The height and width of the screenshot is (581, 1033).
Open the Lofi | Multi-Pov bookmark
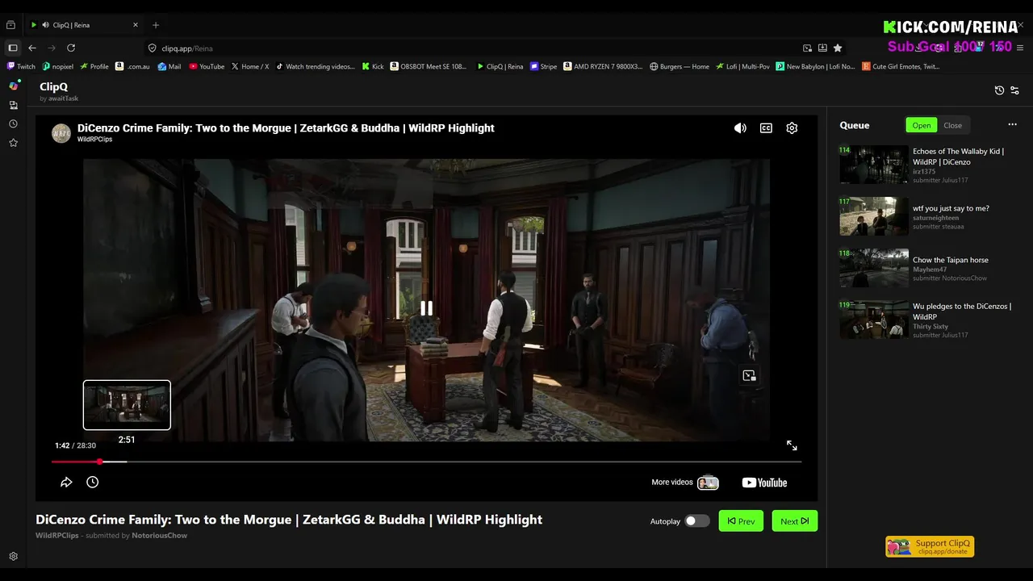pyautogui.click(x=742, y=66)
